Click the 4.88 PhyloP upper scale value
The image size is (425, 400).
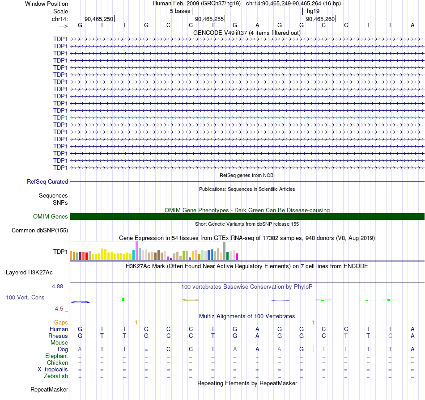[57, 286]
